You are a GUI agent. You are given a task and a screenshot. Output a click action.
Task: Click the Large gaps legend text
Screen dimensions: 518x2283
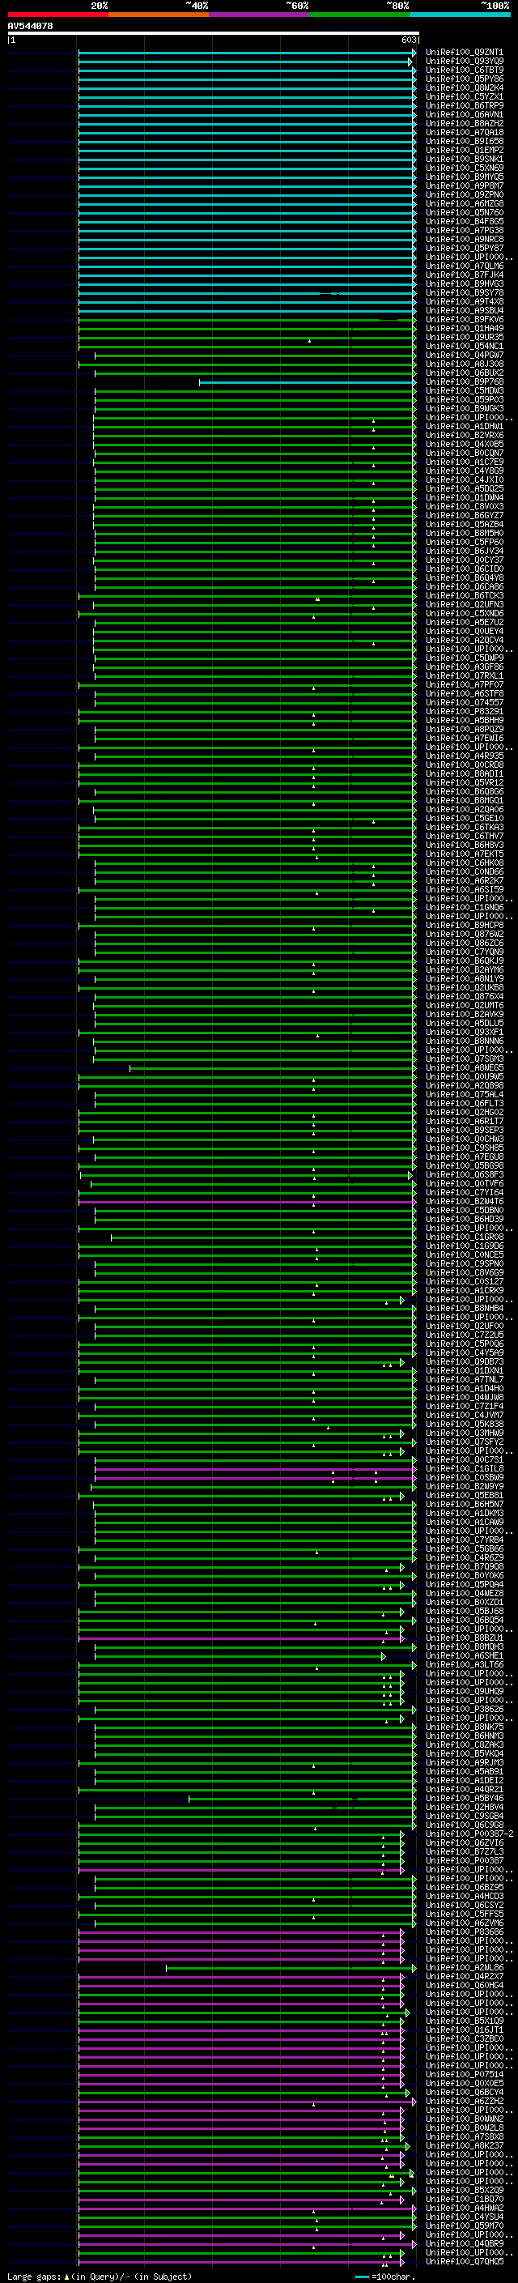100,2276
